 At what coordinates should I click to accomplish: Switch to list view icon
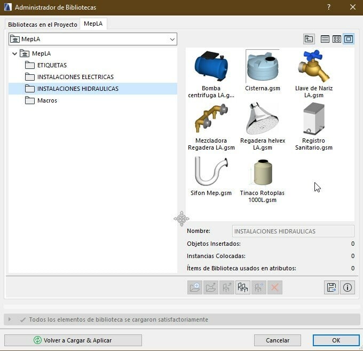[325, 39]
